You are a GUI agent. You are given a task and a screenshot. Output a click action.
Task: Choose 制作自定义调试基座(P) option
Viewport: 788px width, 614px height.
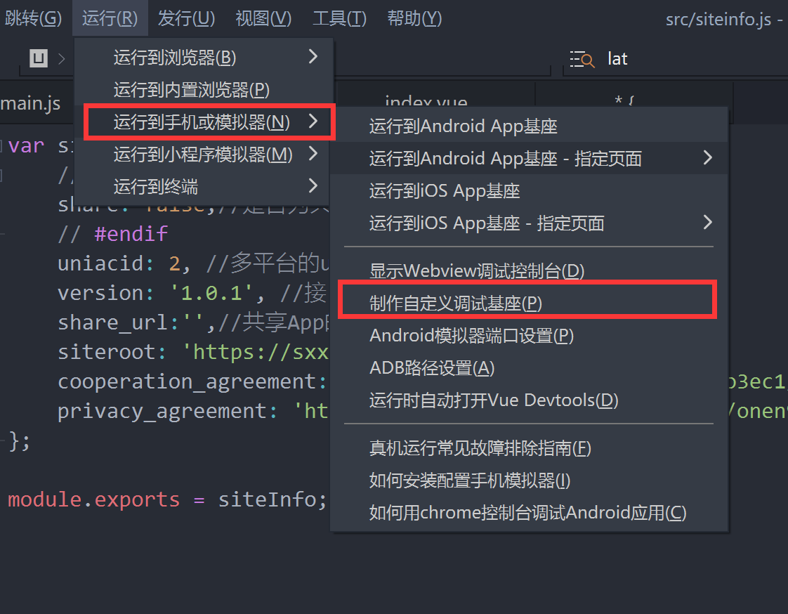(x=457, y=303)
